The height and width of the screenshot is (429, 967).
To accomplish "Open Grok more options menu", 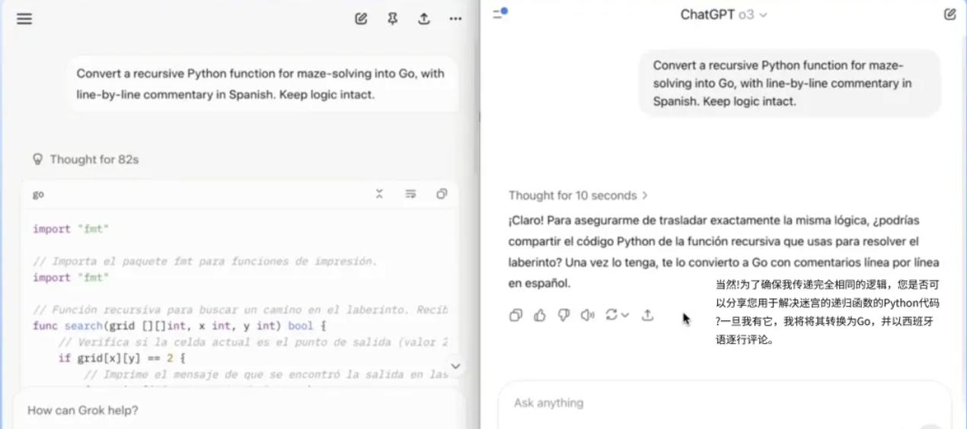I will point(455,19).
